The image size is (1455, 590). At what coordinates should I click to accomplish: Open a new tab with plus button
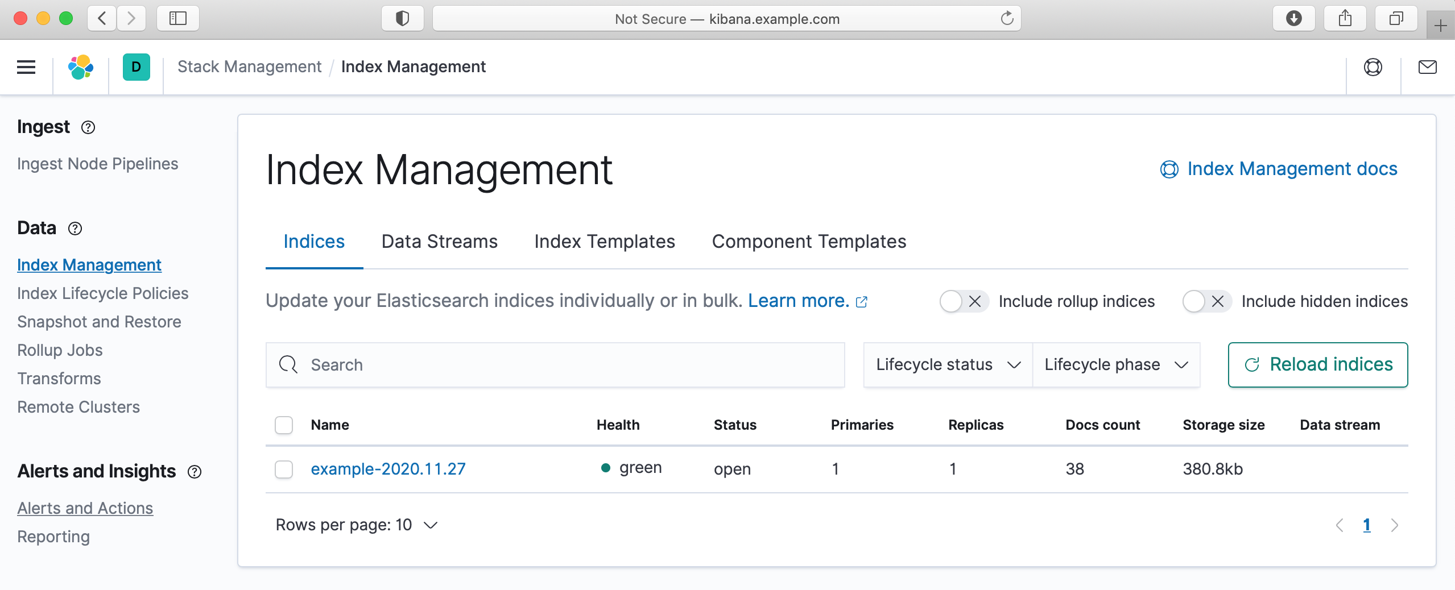[x=1441, y=26]
